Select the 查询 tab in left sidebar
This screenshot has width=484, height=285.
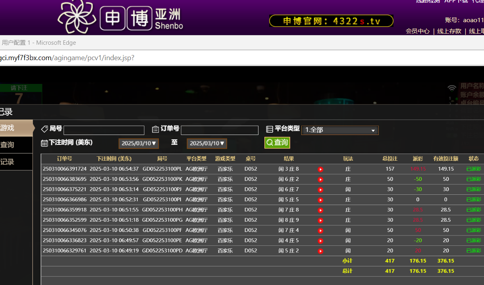pos(12,145)
